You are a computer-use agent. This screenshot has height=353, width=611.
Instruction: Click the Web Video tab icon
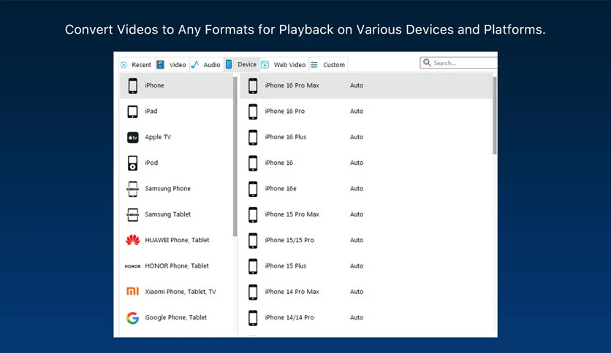click(265, 64)
